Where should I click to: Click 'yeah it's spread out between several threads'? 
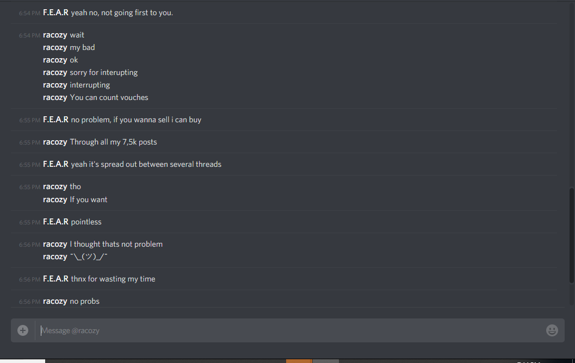pos(146,164)
